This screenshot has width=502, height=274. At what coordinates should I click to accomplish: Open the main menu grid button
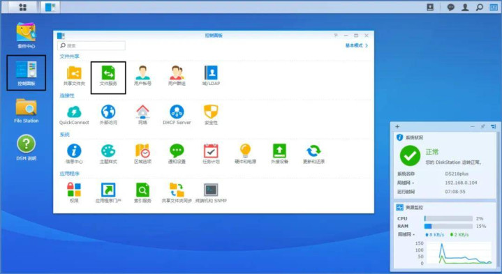[x=22, y=8]
